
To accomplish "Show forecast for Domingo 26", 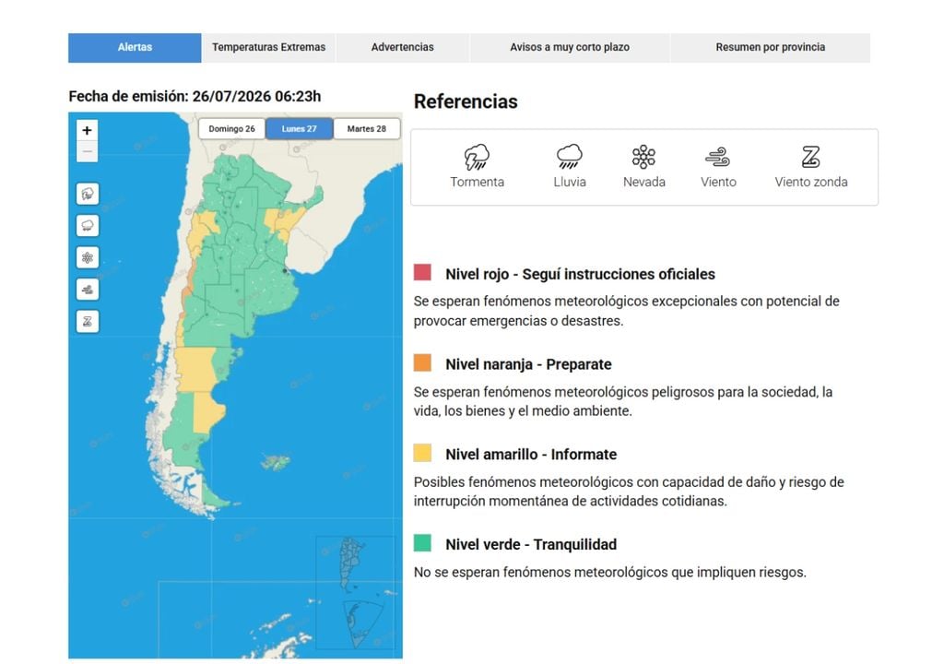I will pos(231,129).
